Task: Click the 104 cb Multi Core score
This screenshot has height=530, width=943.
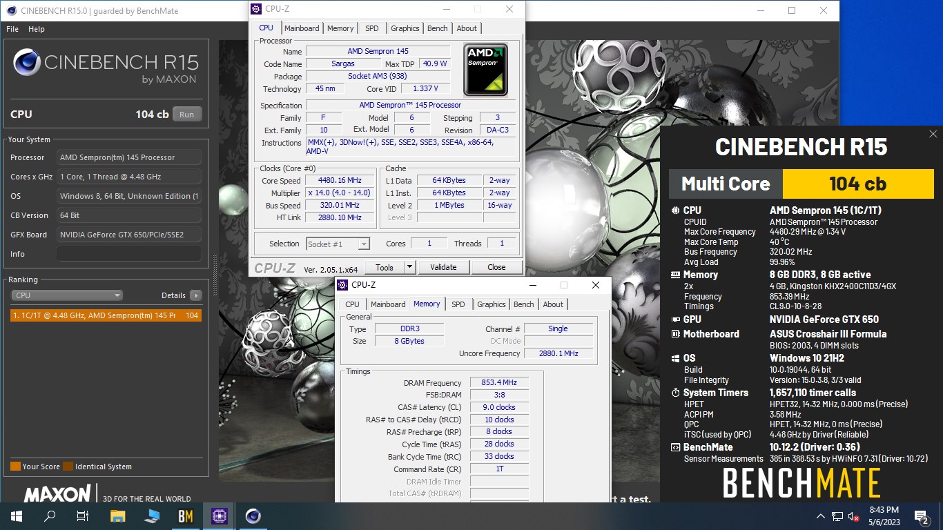Action: tap(858, 184)
